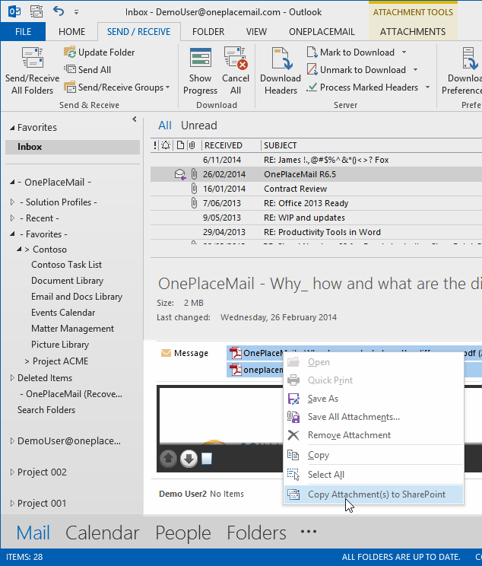Open Mark to Download dropdown arrow
482x566 pixels.
404,52
